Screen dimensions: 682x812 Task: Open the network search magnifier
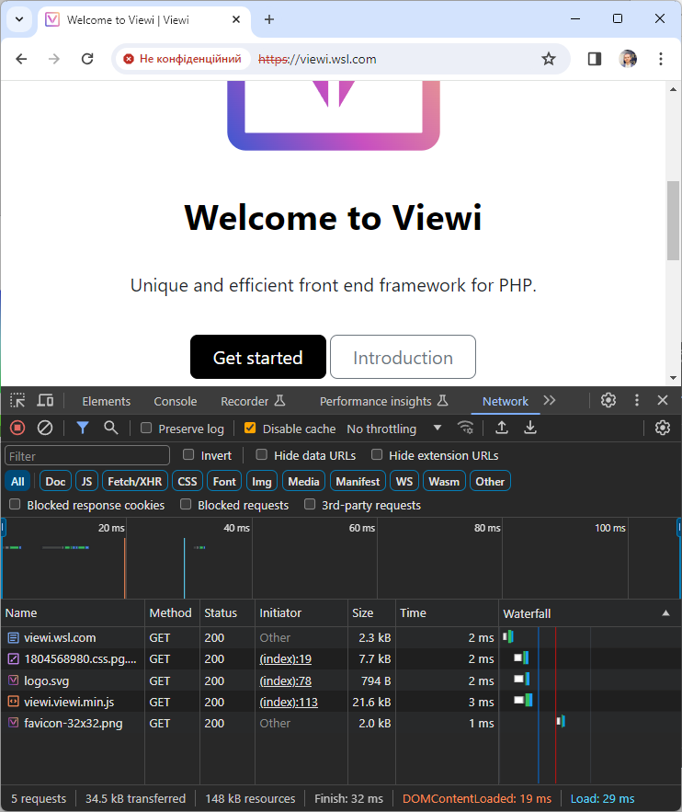coord(110,428)
